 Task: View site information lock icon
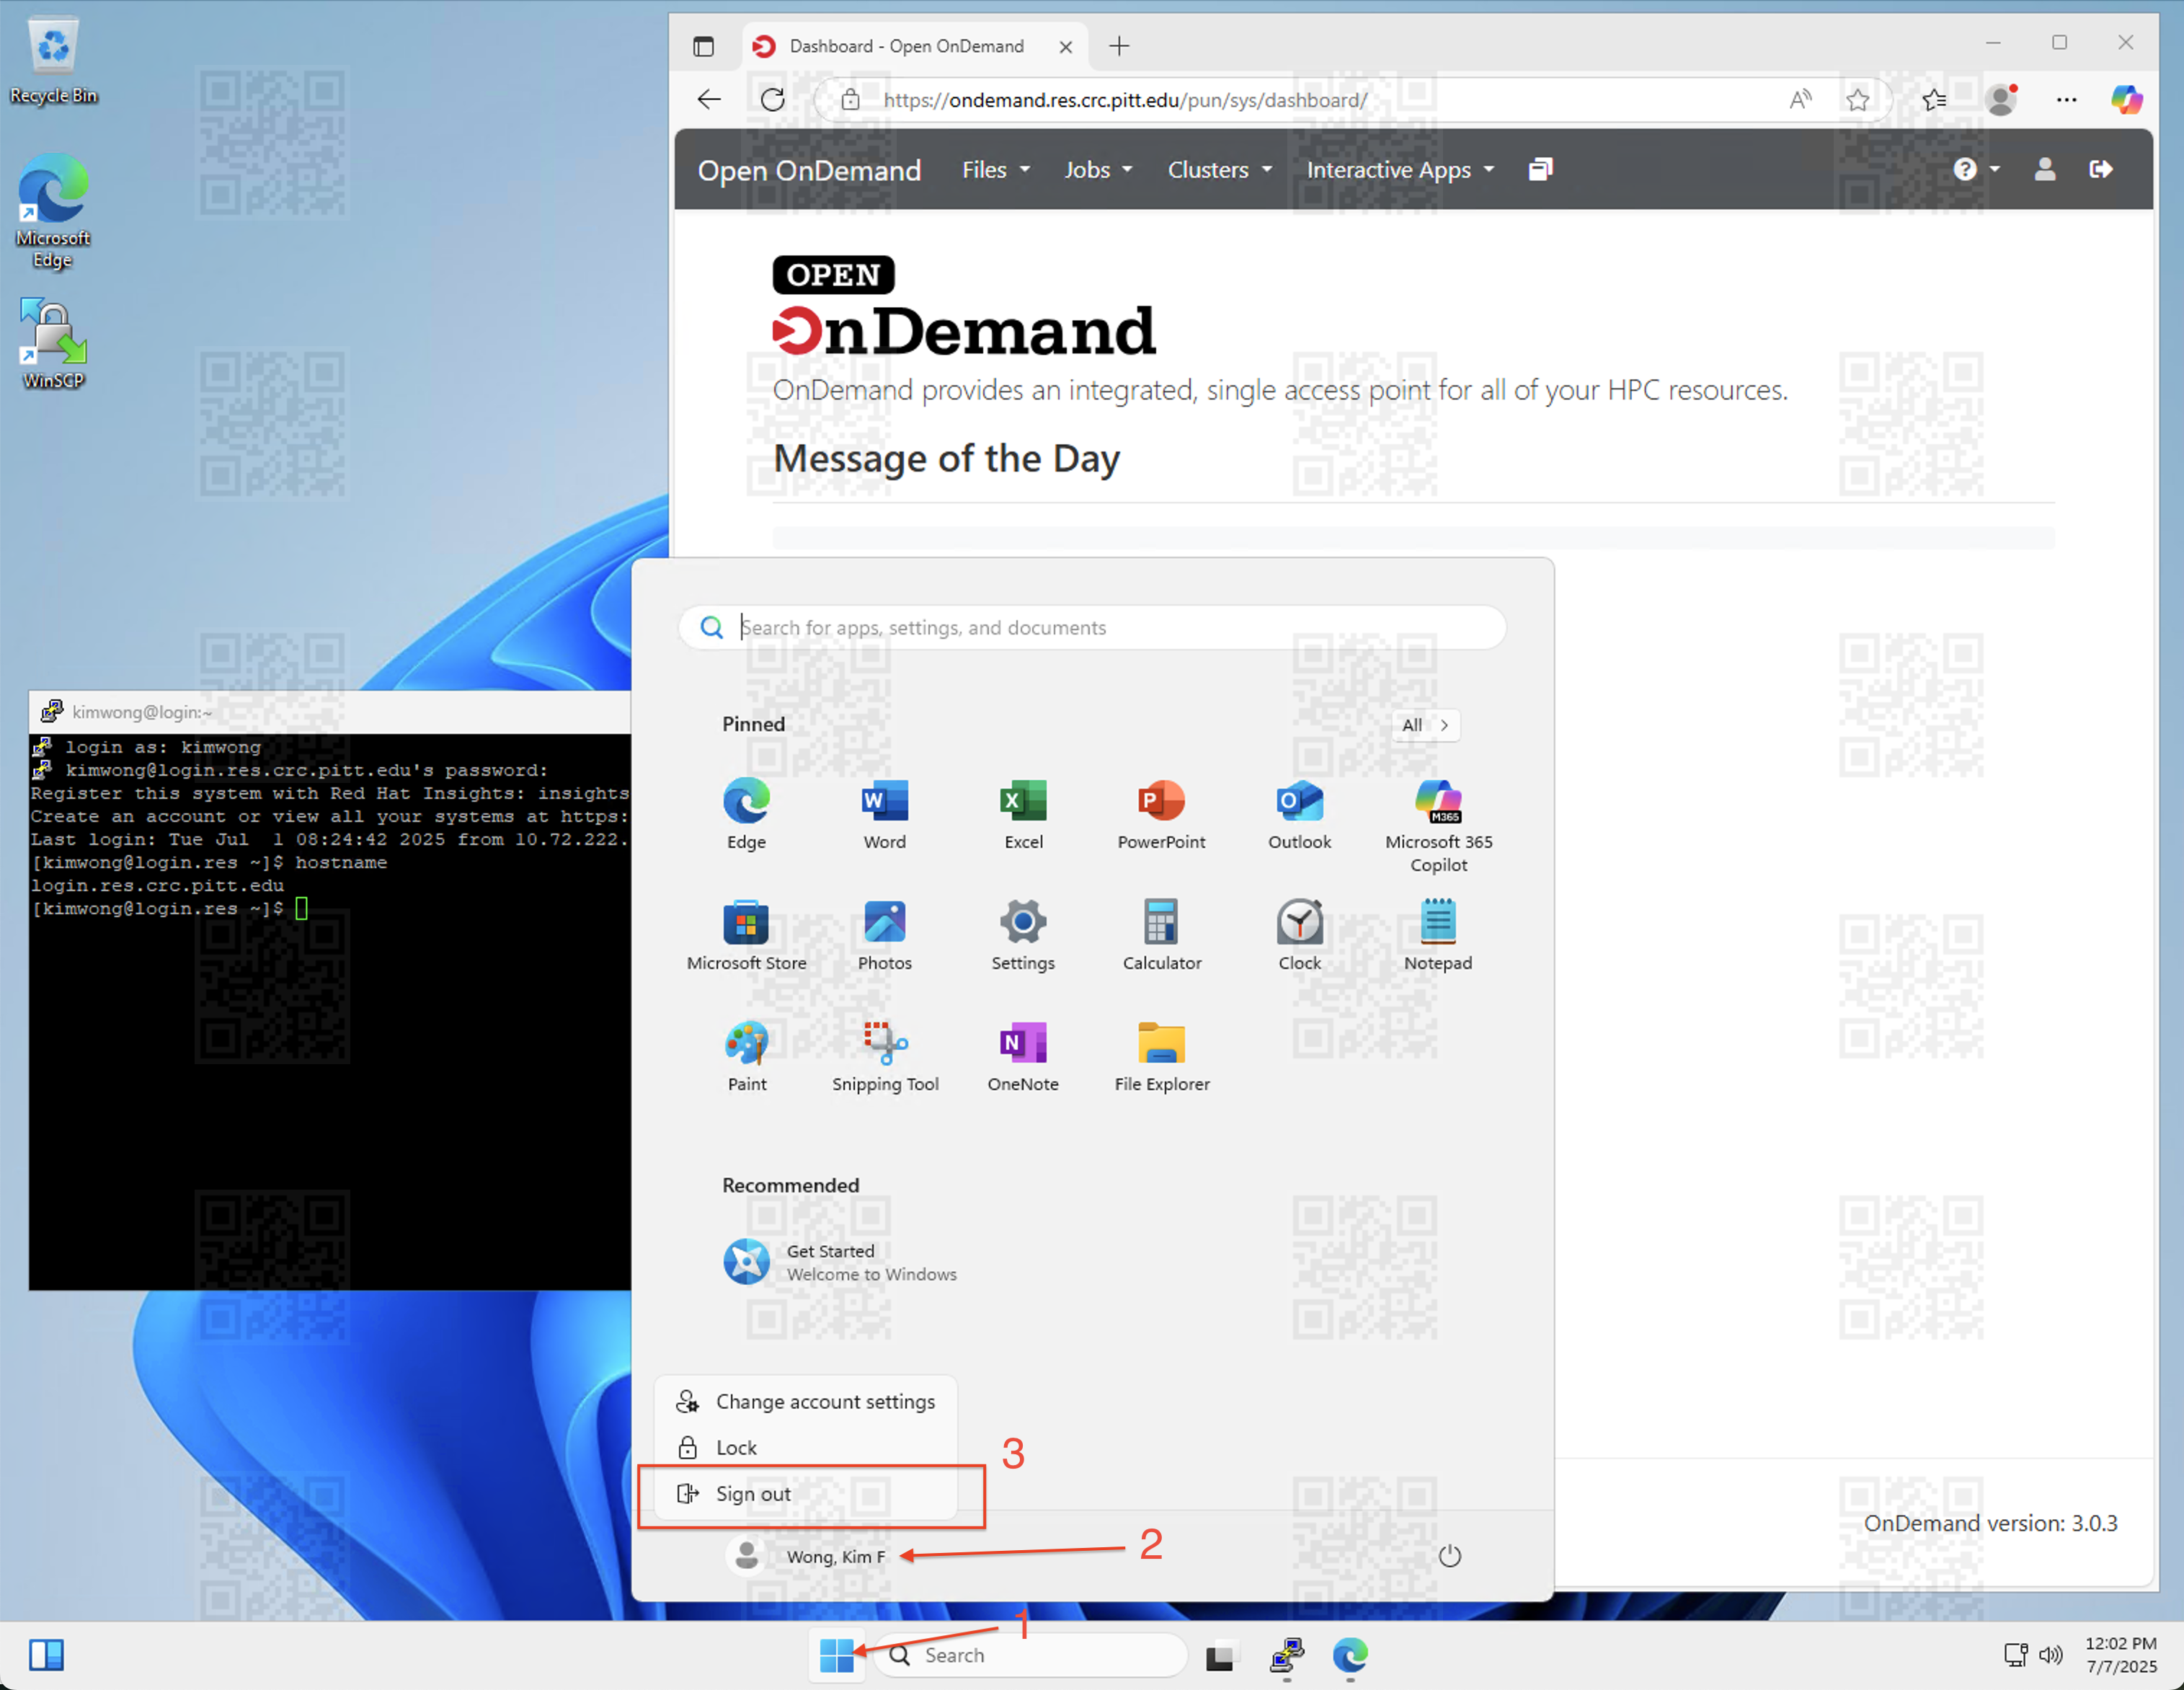pos(850,99)
